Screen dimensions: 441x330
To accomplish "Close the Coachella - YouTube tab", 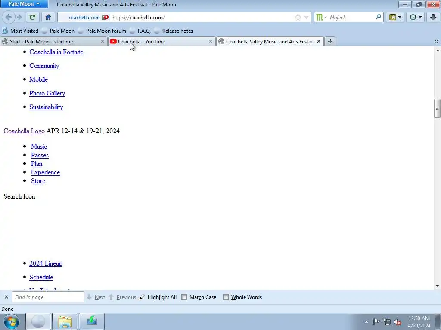I will click(210, 42).
